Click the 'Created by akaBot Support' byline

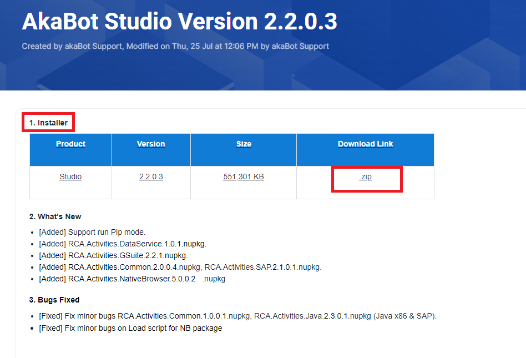[x=175, y=46]
